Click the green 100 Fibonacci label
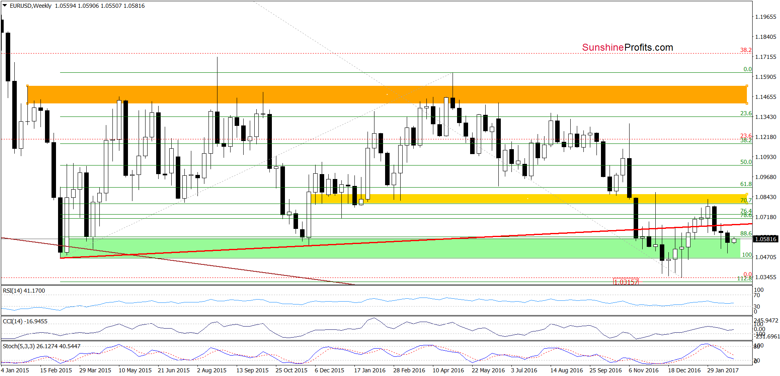The image size is (780, 376). coord(747,255)
